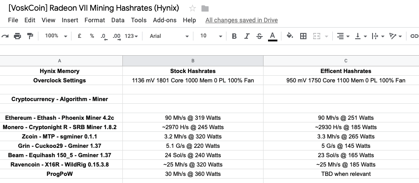
Task: Click the Insert link icon
Action: pyautogui.click(x=414, y=36)
